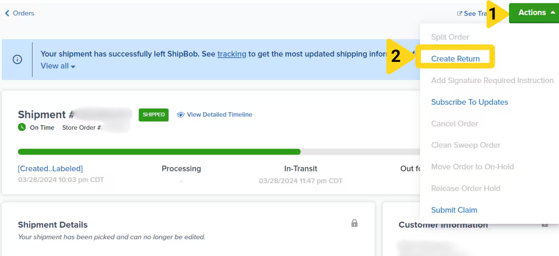Screen dimensions: 559x256
Task: Choose Subscribe To Updates in the menu
Action: pyautogui.click(x=469, y=102)
